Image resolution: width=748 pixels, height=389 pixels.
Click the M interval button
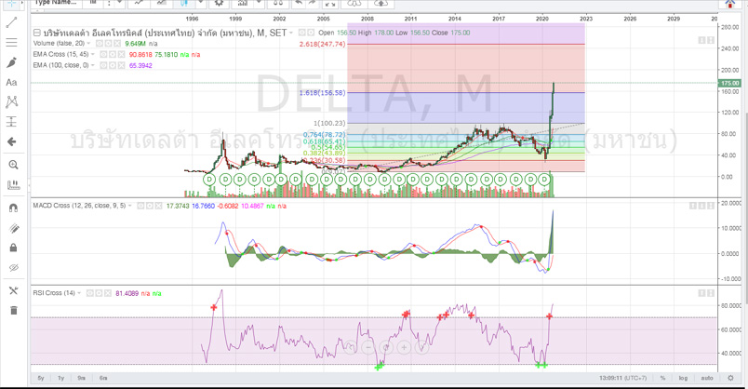click(x=93, y=3)
